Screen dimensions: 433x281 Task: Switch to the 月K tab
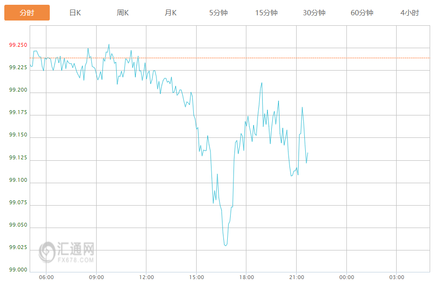(x=171, y=13)
